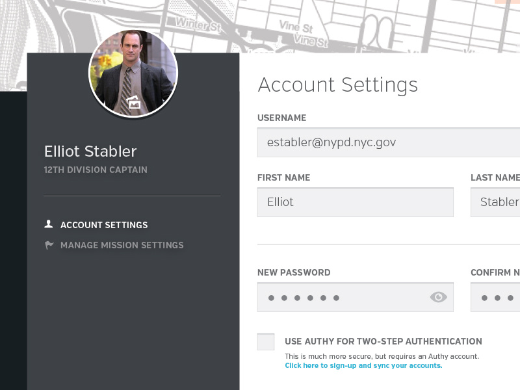
Task: Open MANAGE MISSION SETTINGS
Action: (122, 245)
